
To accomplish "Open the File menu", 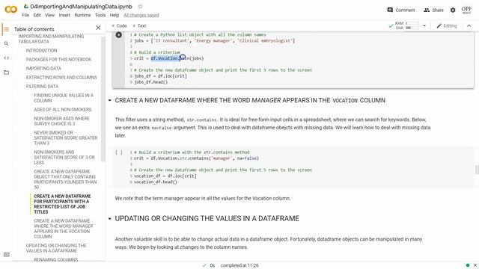I will click(25, 15).
